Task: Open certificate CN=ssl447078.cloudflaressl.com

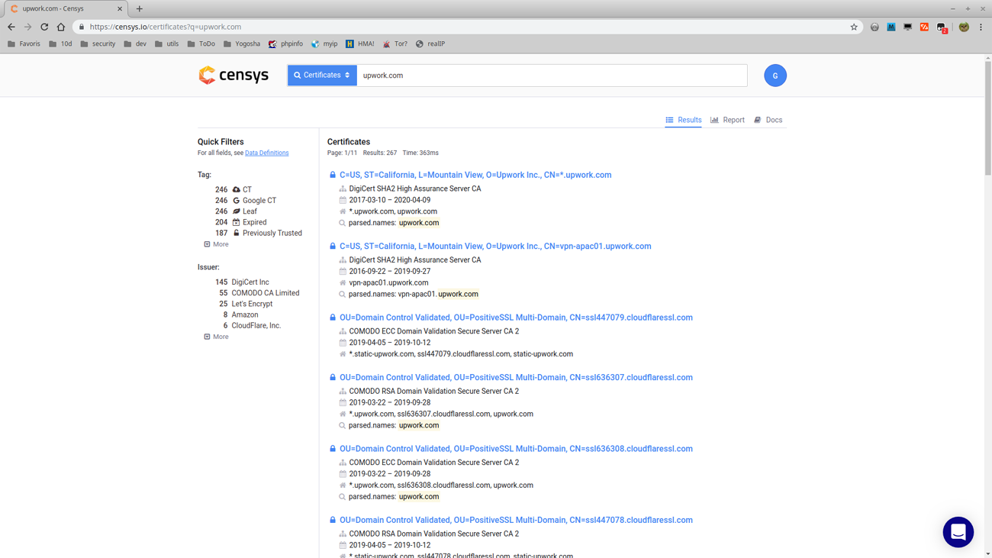Action: coord(516,521)
